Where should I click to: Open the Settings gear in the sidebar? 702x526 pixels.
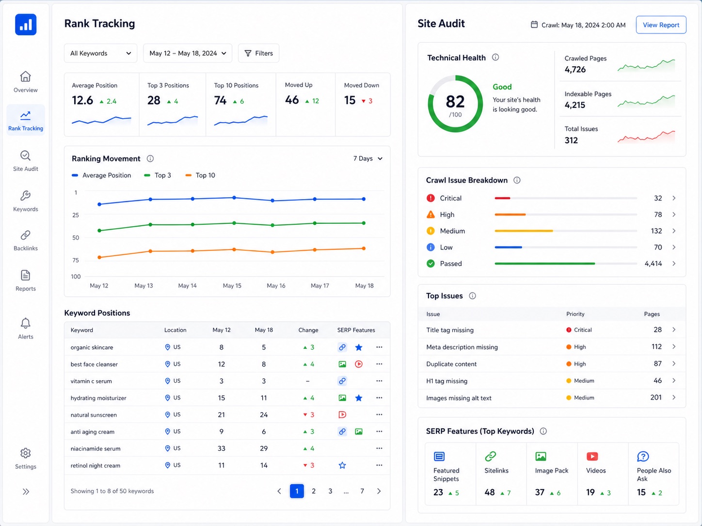click(x=26, y=458)
